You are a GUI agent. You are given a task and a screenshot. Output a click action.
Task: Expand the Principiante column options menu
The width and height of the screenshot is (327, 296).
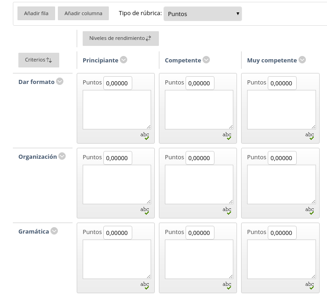(x=124, y=60)
